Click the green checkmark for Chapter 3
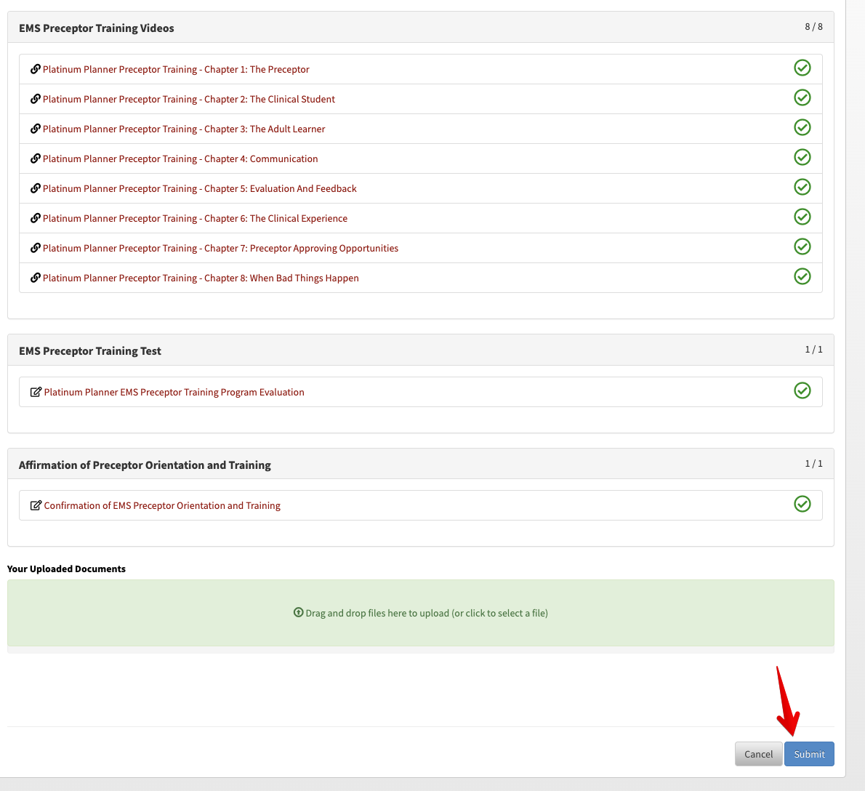865x791 pixels. pos(802,127)
